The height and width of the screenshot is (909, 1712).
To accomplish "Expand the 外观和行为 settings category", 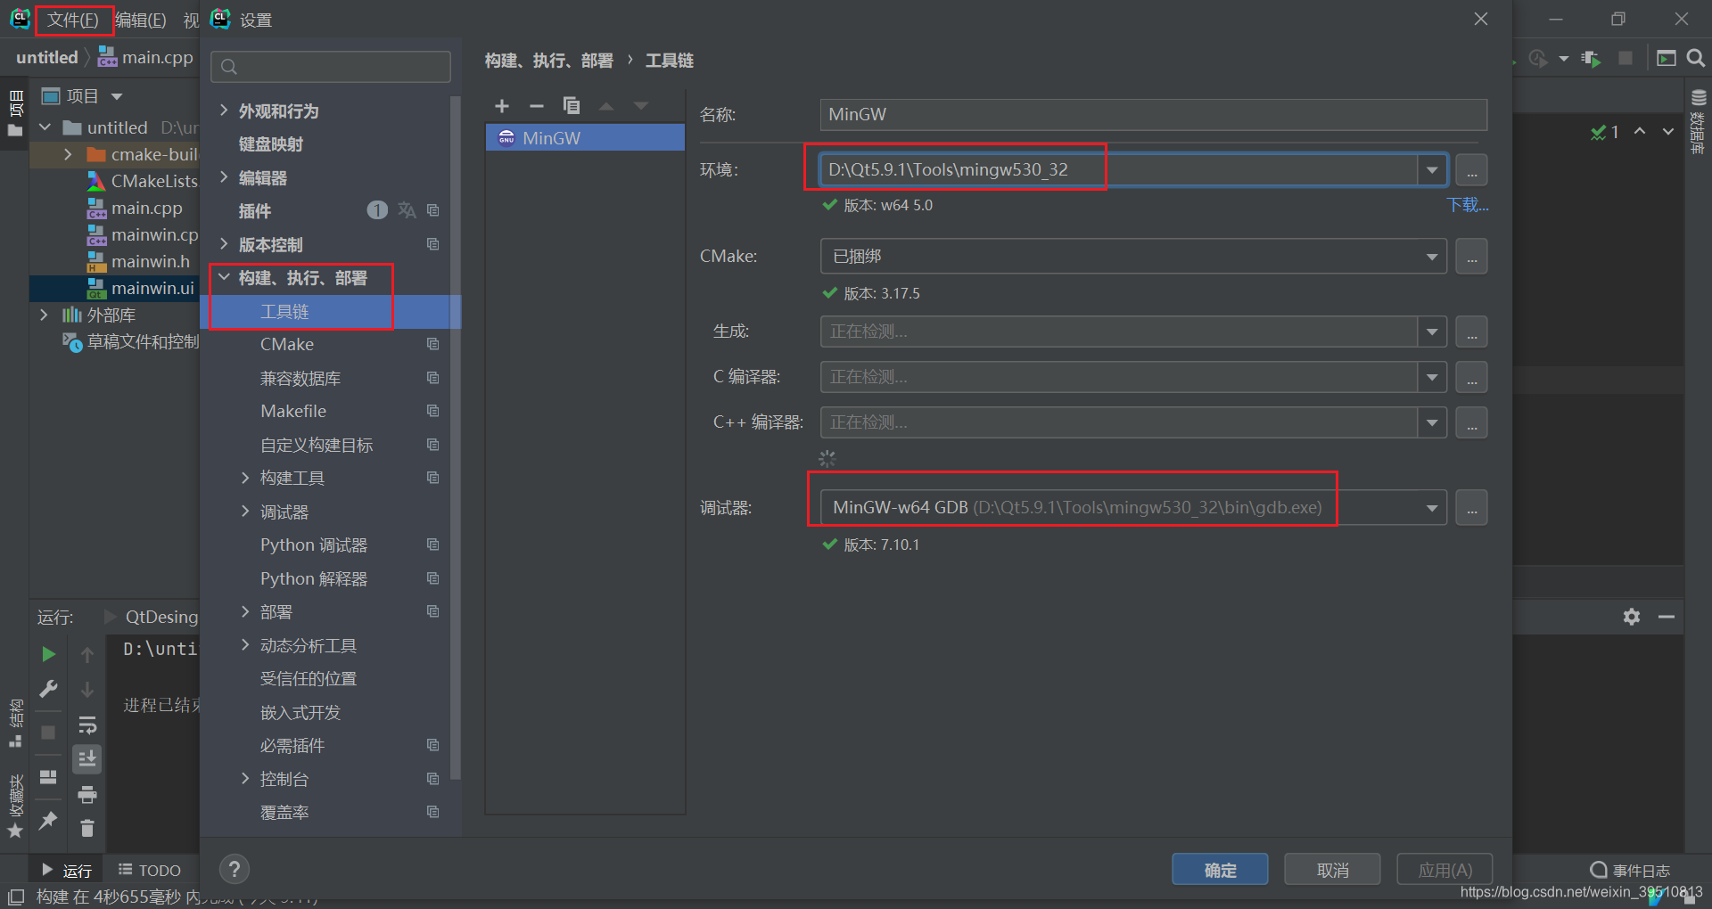I will coord(225,111).
